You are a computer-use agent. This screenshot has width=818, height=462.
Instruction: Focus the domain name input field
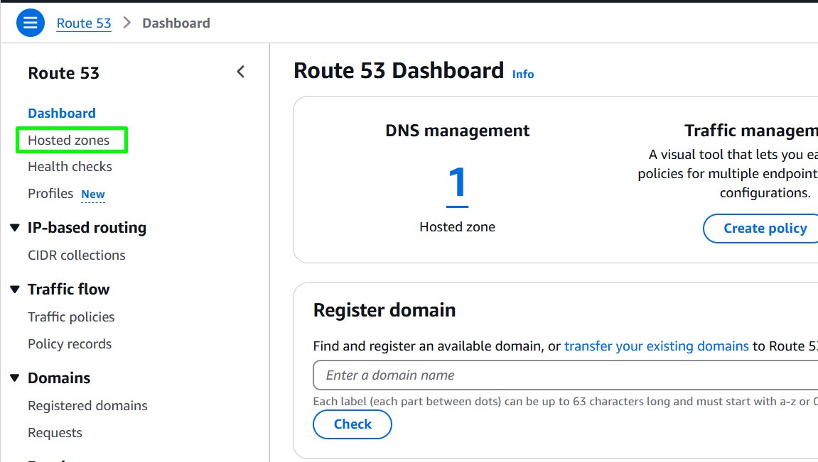566,375
